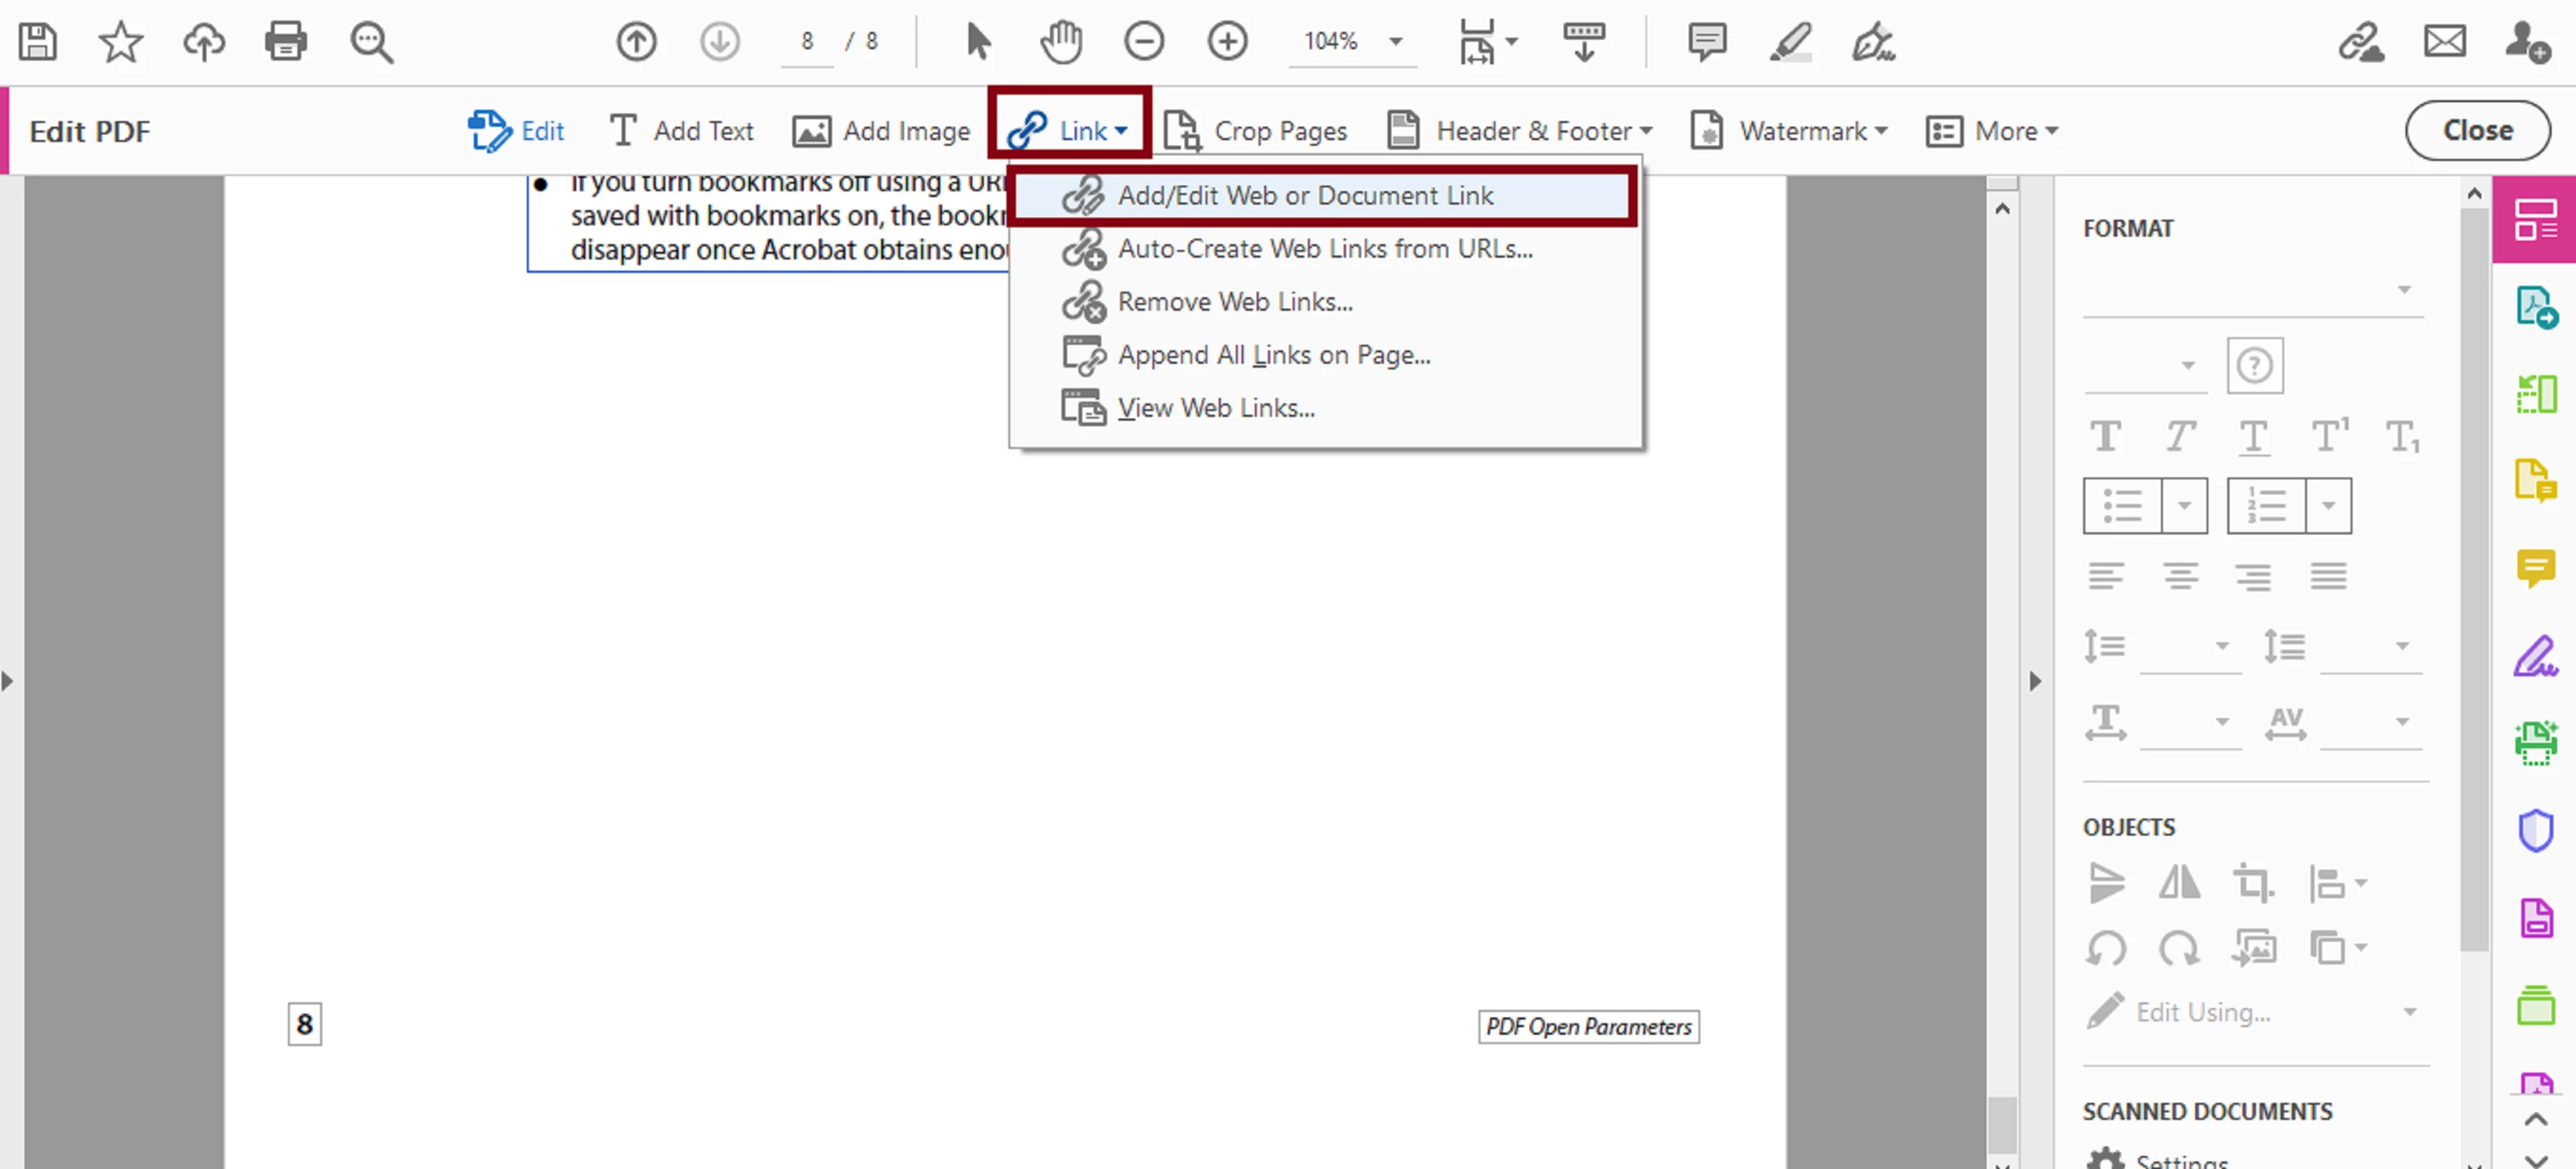Select Remove Web Links menu entry

pyautogui.click(x=1234, y=302)
